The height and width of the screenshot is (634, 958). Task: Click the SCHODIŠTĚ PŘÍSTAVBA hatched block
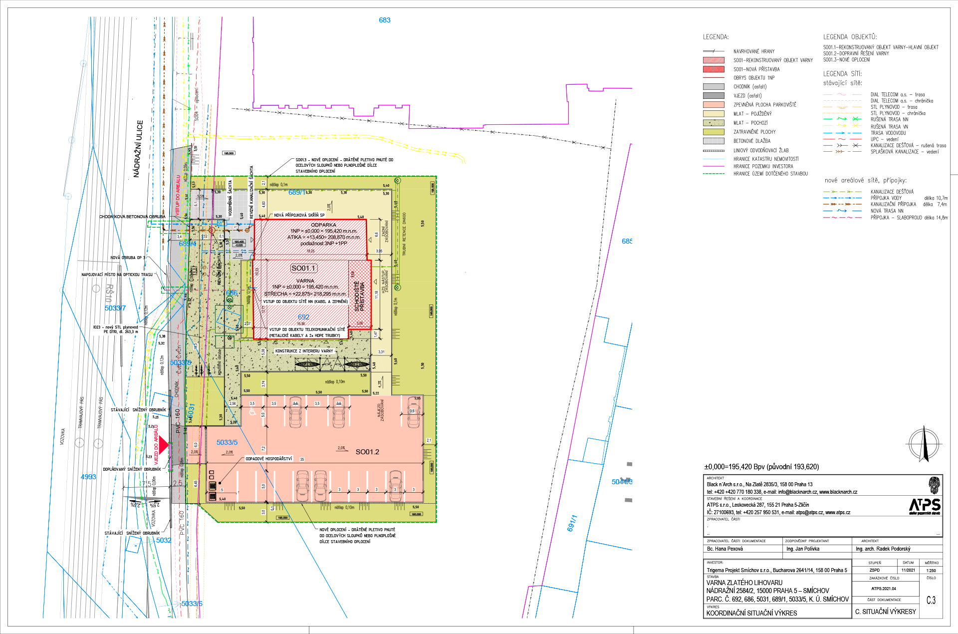tap(360, 296)
